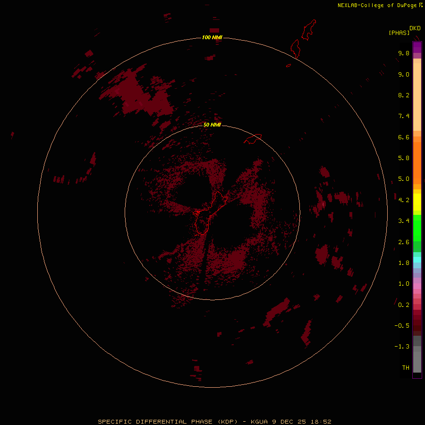Click the 4.2 legend value
Screen dimensions: 425x425
tap(404, 200)
